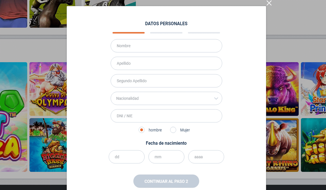Open Starlight Princess game thumbnail
This screenshot has height=190, width=326.
(x=314, y=89)
